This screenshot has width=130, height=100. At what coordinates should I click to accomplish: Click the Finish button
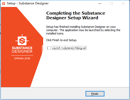click(x=95, y=94)
